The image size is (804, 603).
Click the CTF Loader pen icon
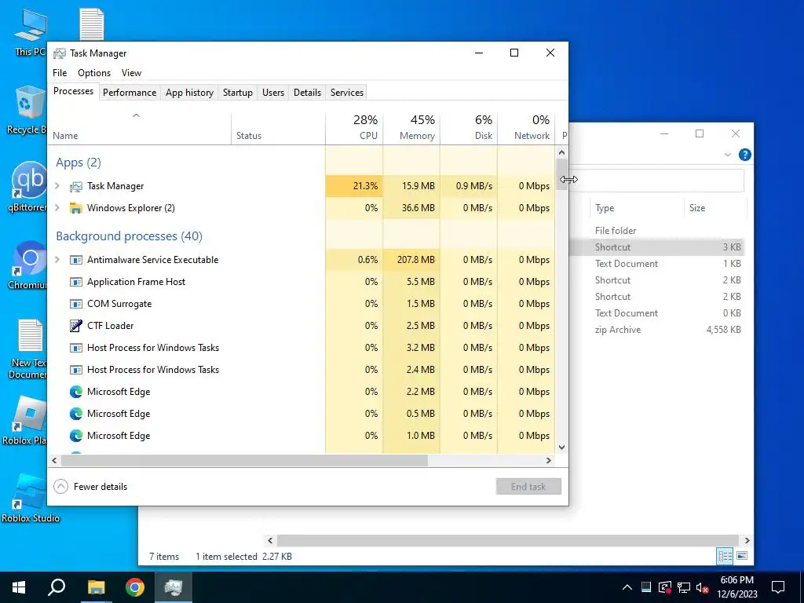point(76,326)
